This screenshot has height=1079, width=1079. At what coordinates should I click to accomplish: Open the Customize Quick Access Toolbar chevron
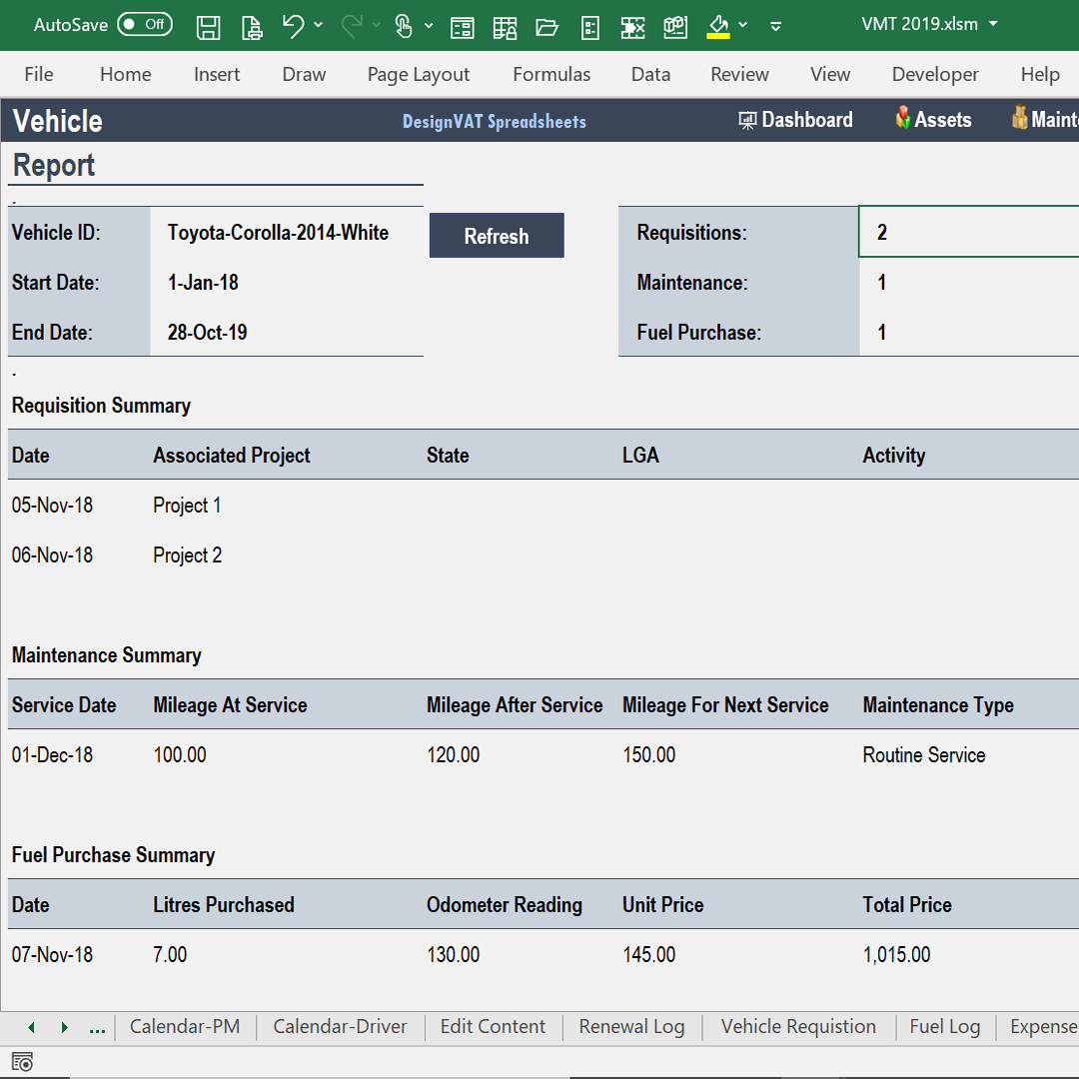pos(775,27)
